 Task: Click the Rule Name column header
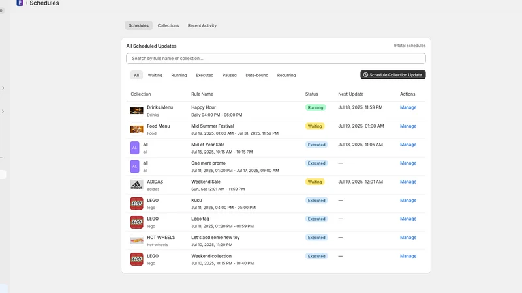tap(202, 94)
